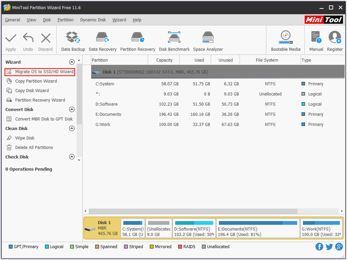
Task: Select the E:Documents block in disk map
Action: tap(258, 228)
